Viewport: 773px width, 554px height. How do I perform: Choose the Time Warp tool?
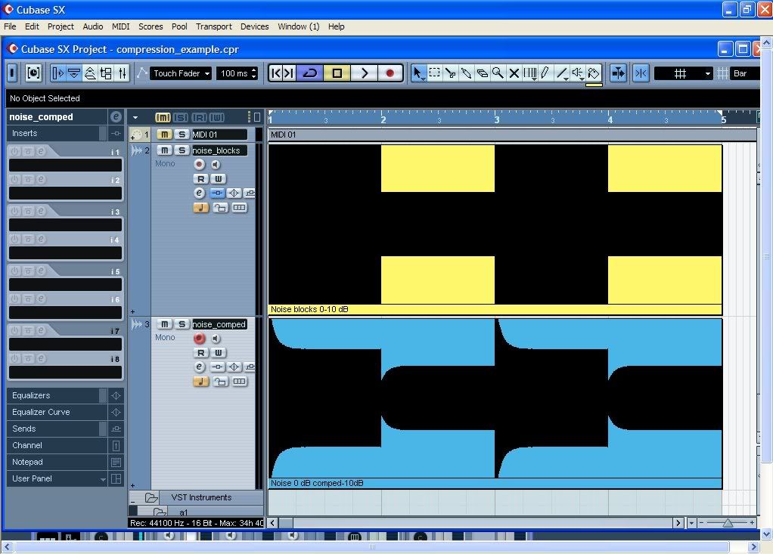tap(530, 73)
